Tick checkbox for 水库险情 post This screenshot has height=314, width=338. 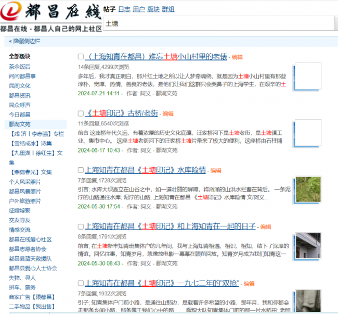point(81,170)
